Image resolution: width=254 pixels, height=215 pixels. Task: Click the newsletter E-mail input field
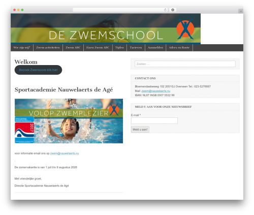pos(154,120)
